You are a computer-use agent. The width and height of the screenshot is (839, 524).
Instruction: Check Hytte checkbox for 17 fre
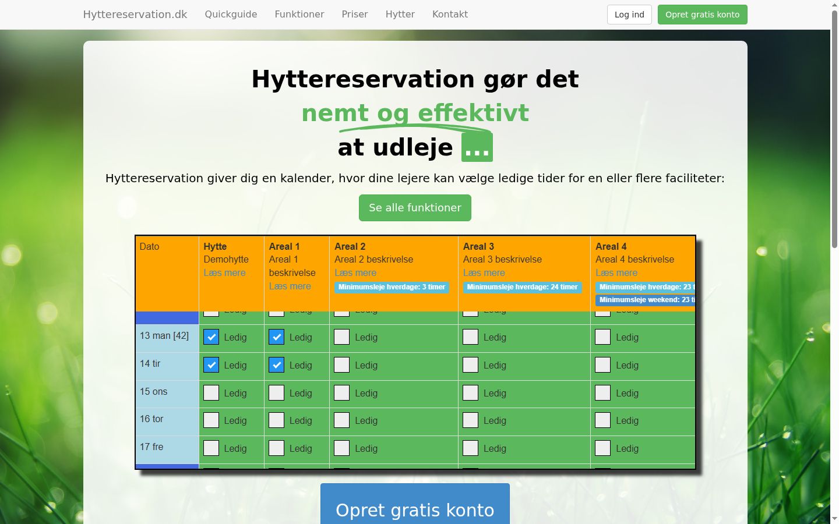click(211, 448)
